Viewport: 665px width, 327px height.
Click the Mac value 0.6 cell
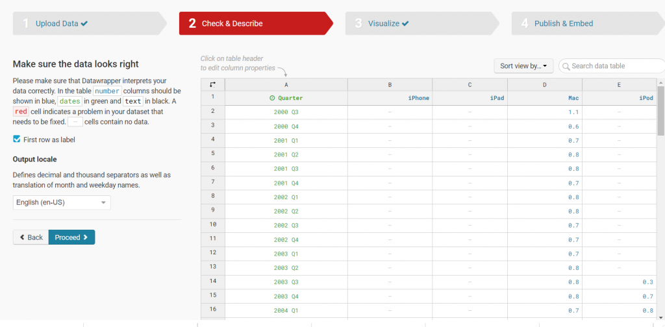click(x=545, y=127)
